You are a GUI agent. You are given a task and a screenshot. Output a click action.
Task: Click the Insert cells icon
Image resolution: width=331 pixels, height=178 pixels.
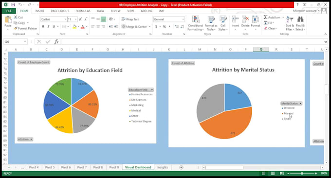tap(235, 19)
